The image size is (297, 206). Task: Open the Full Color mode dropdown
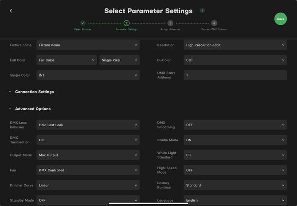click(66, 60)
